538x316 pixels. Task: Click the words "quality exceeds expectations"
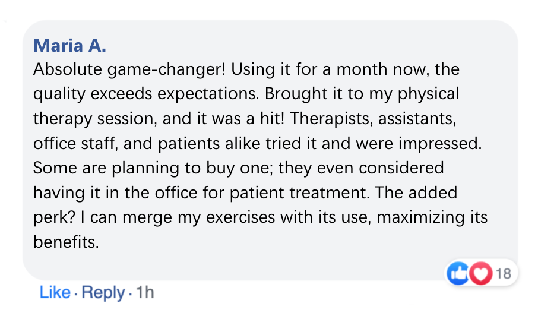tap(146, 94)
